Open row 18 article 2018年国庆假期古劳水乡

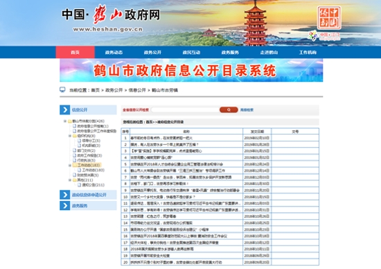coord(162,249)
